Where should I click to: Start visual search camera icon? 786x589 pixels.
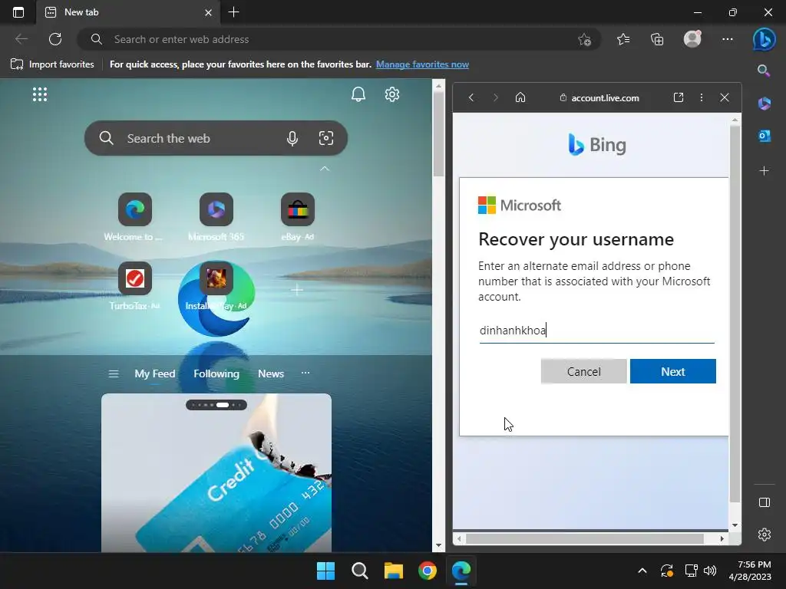325,138
